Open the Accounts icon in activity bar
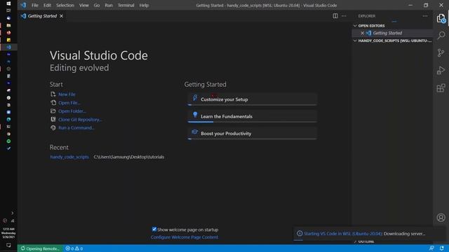The width and height of the screenshot is (449, 252). click(x=441, y=218)
